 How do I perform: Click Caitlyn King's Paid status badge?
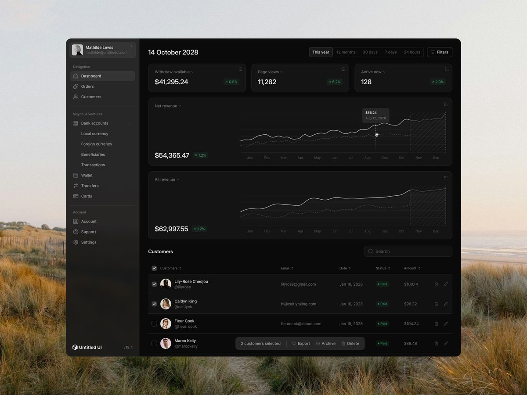(x=383, y=304)
